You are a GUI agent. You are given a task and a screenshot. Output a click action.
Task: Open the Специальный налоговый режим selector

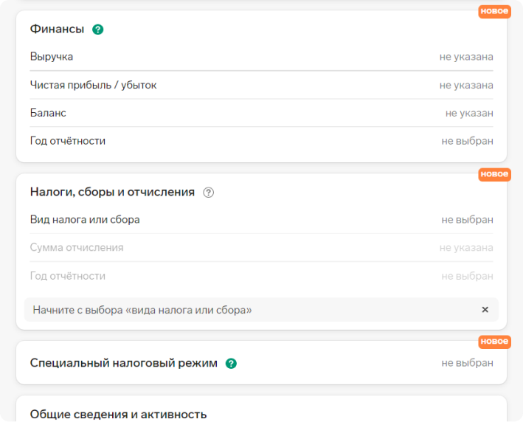[467, 363]
